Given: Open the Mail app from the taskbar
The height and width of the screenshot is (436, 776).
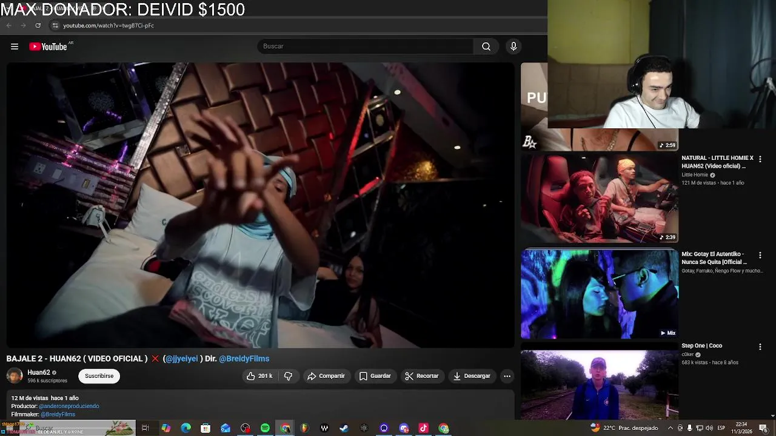Looking at the screenshot, I should pyautogui.click(x=225, y=428).
